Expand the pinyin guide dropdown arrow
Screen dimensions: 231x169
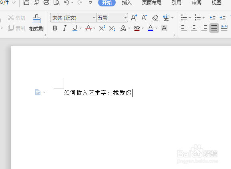[x=173, y=18]
